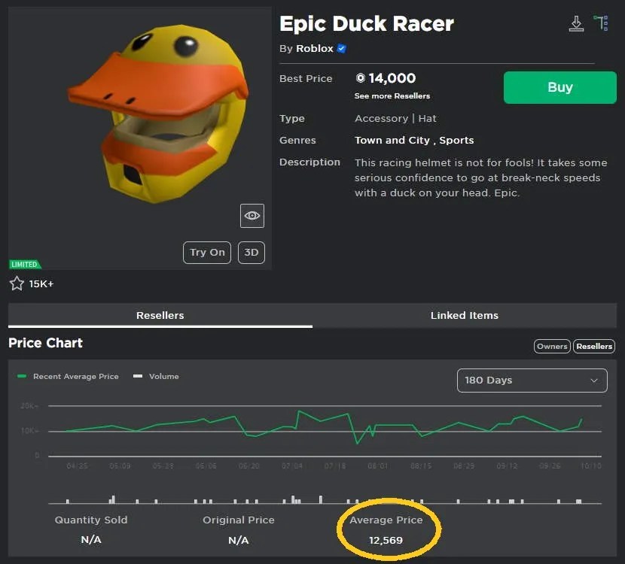This screenshot has height=564, width=625.
Task: Click the 04/25 date label on chart axis
Action: pos(77,465)
